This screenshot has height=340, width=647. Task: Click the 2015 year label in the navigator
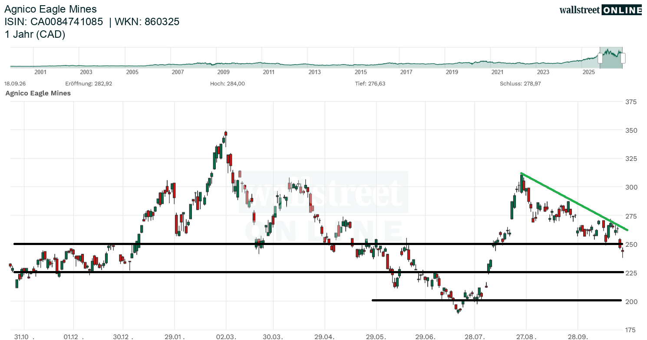tap(360, 72)
